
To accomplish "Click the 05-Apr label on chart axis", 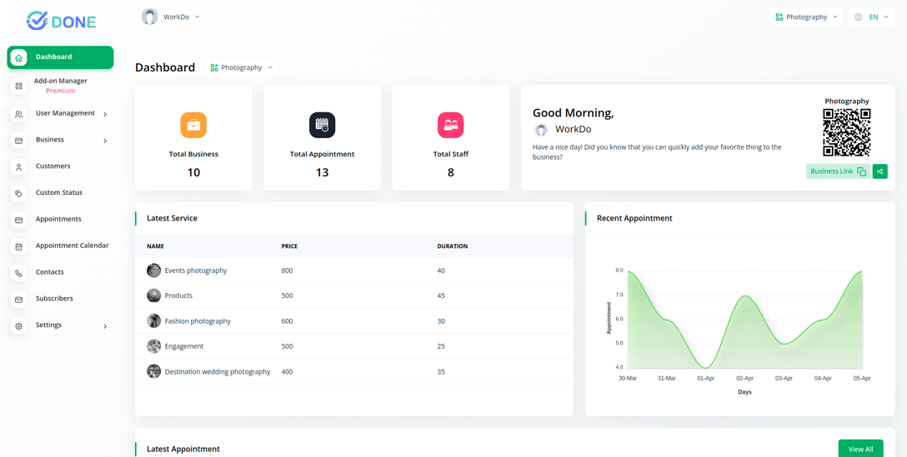I will (x=862, y=379).
